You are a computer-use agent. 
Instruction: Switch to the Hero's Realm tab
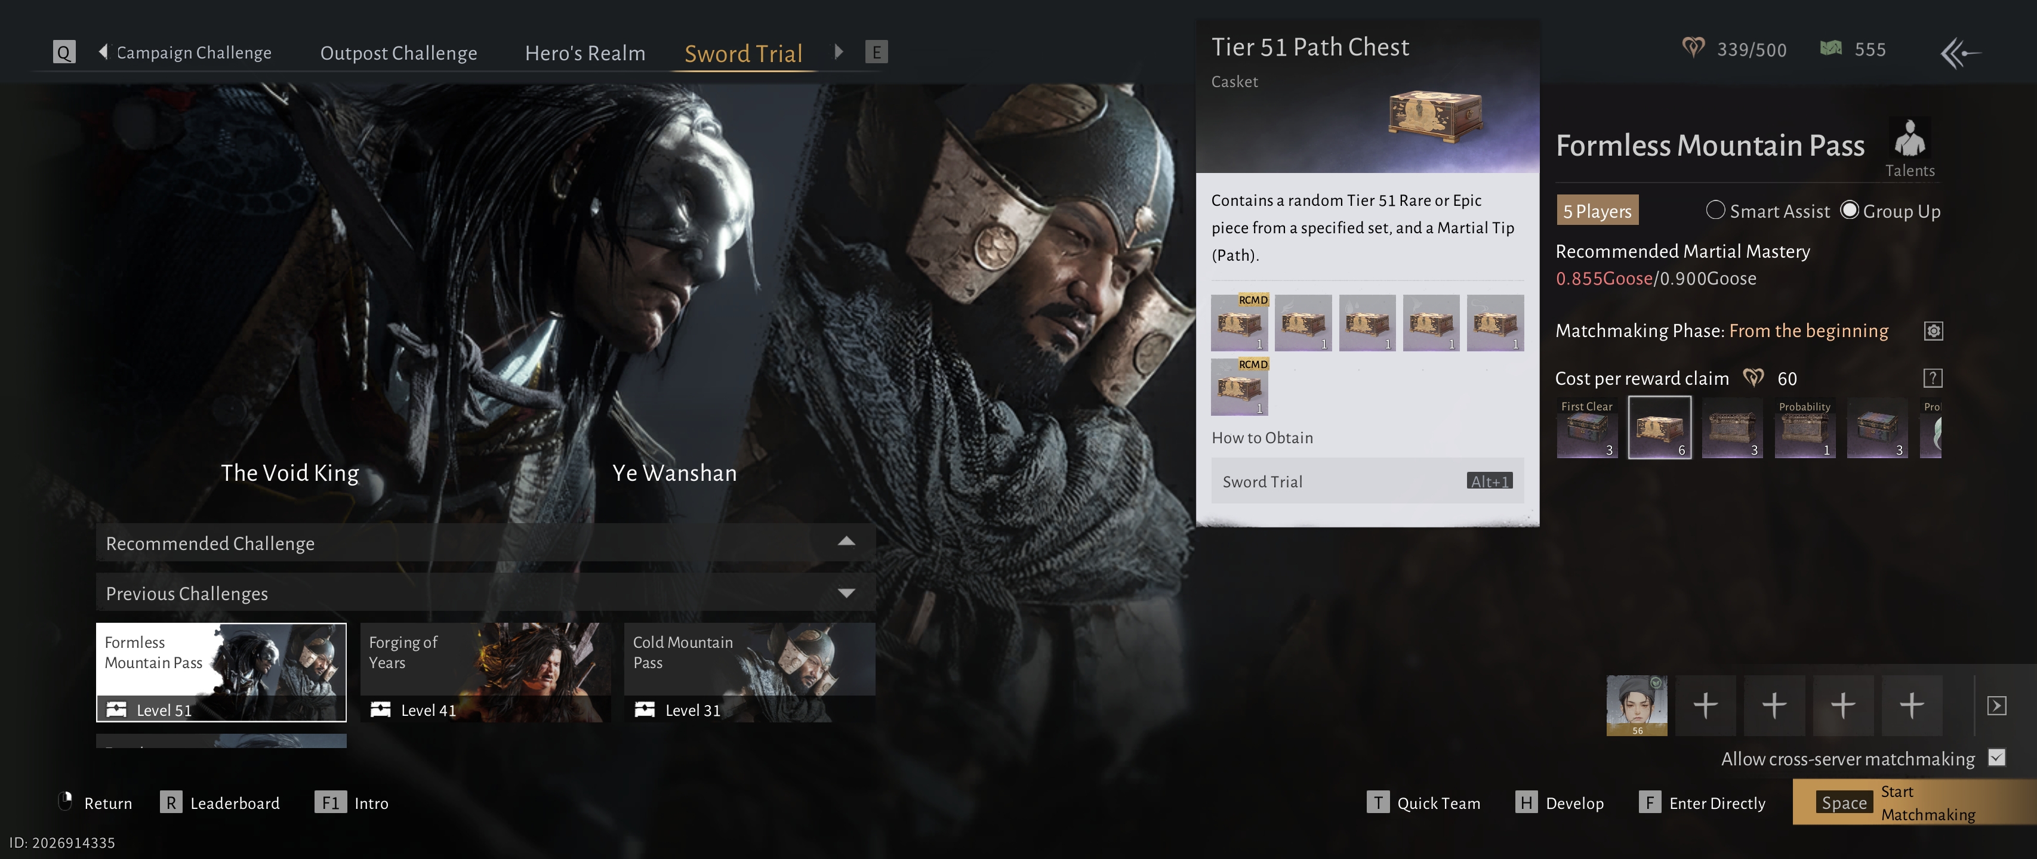tap(584, 53)
